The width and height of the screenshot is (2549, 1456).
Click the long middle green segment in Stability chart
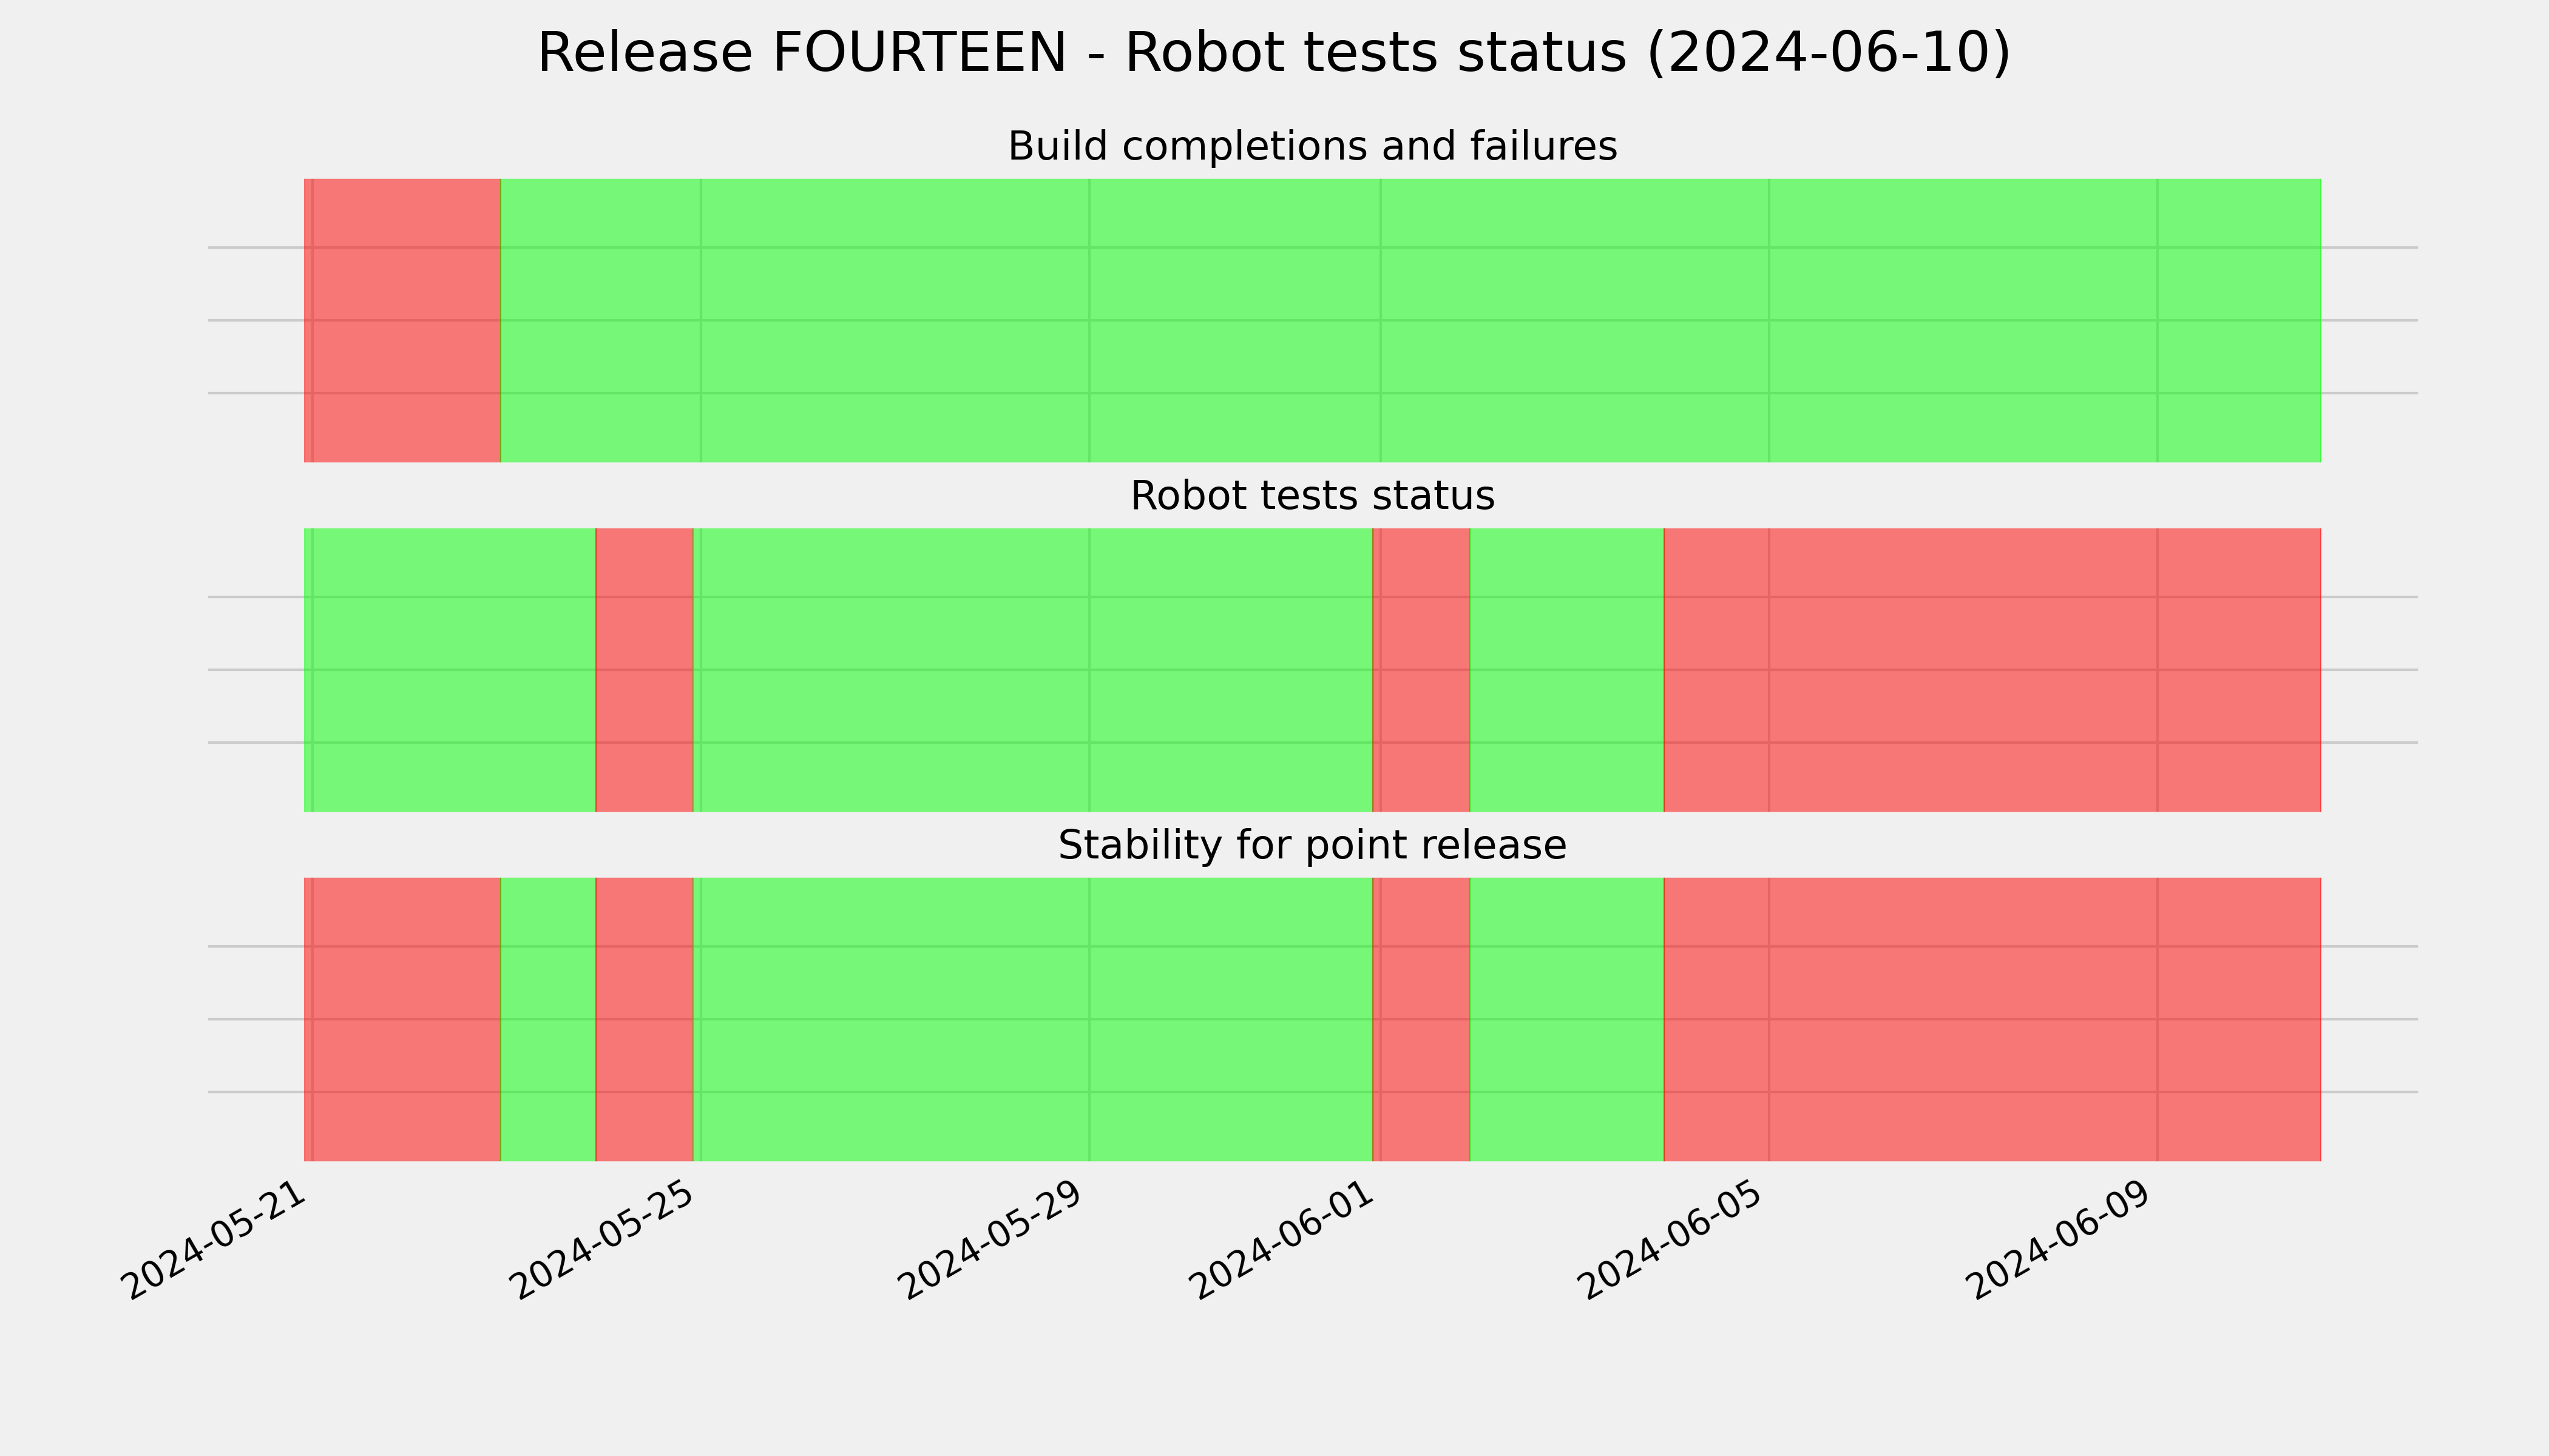pyautogui.click(x=1032, y=1019)
